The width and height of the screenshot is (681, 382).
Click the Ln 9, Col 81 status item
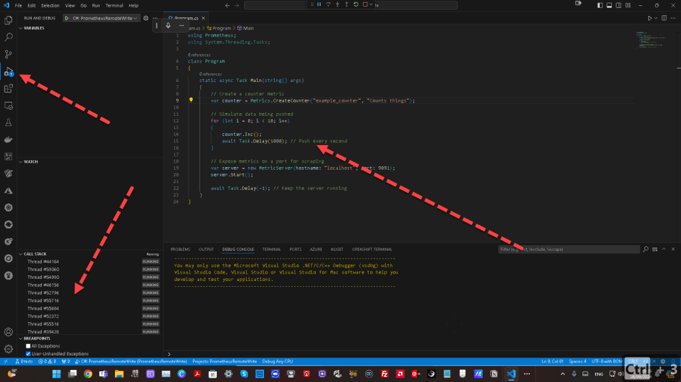(552, 361)
